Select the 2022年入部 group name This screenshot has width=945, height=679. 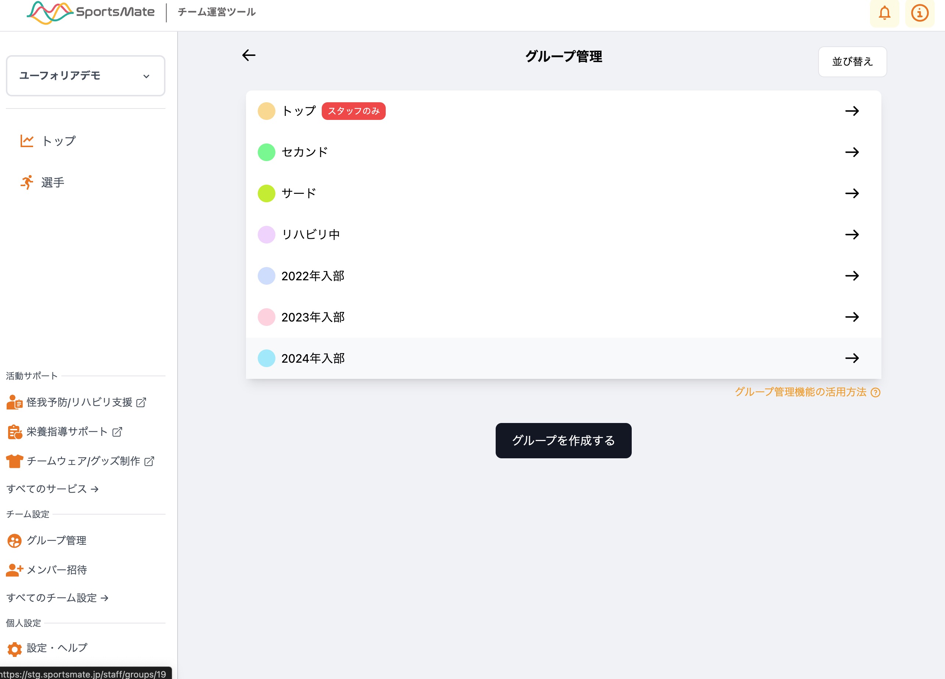313,276
